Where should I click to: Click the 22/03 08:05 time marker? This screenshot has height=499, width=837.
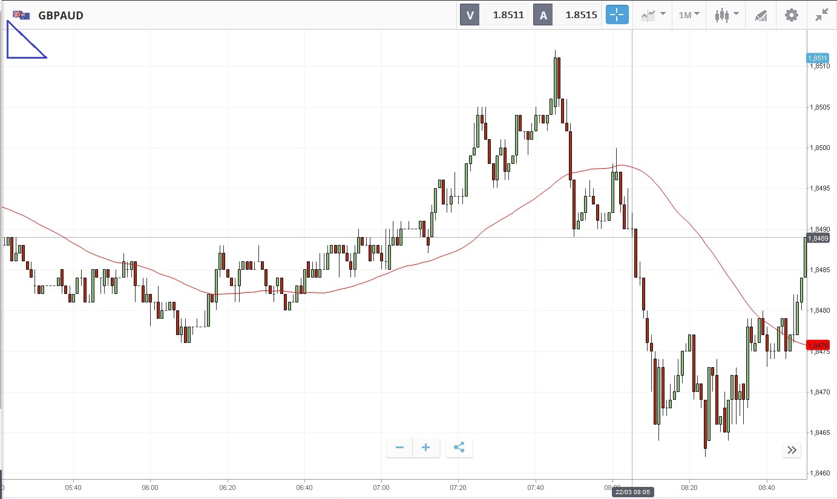coord(632,492)
